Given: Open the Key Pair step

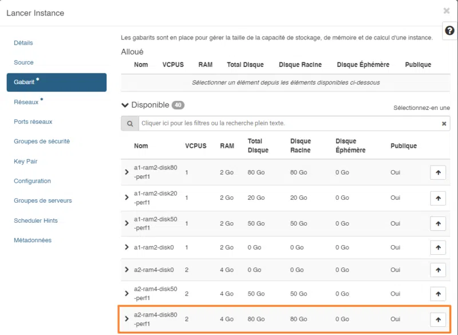Looking at the screenshot, I should (x=26, y=161).
